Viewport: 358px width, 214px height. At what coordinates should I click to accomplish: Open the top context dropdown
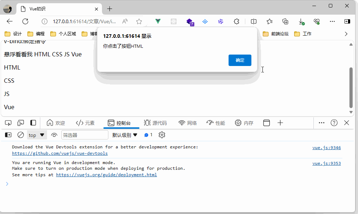37,135
